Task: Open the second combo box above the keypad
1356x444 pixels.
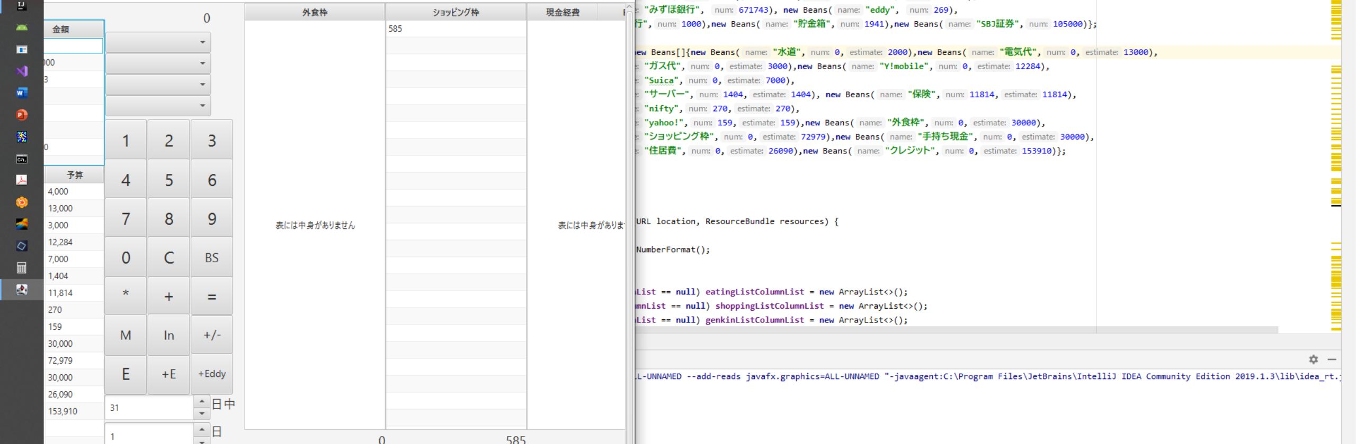Action: pyautogui.click(x=158, y=63)
